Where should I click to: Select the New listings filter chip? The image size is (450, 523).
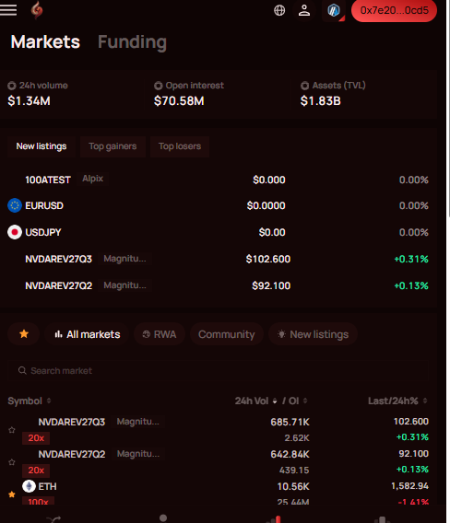[x=313, y=334]
